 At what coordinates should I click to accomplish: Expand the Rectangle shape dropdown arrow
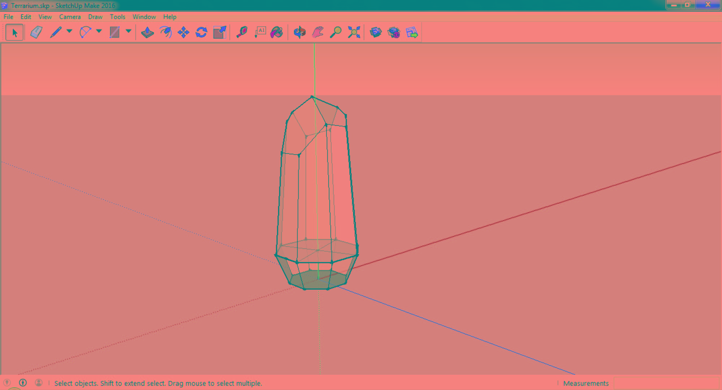coord(129,31)
